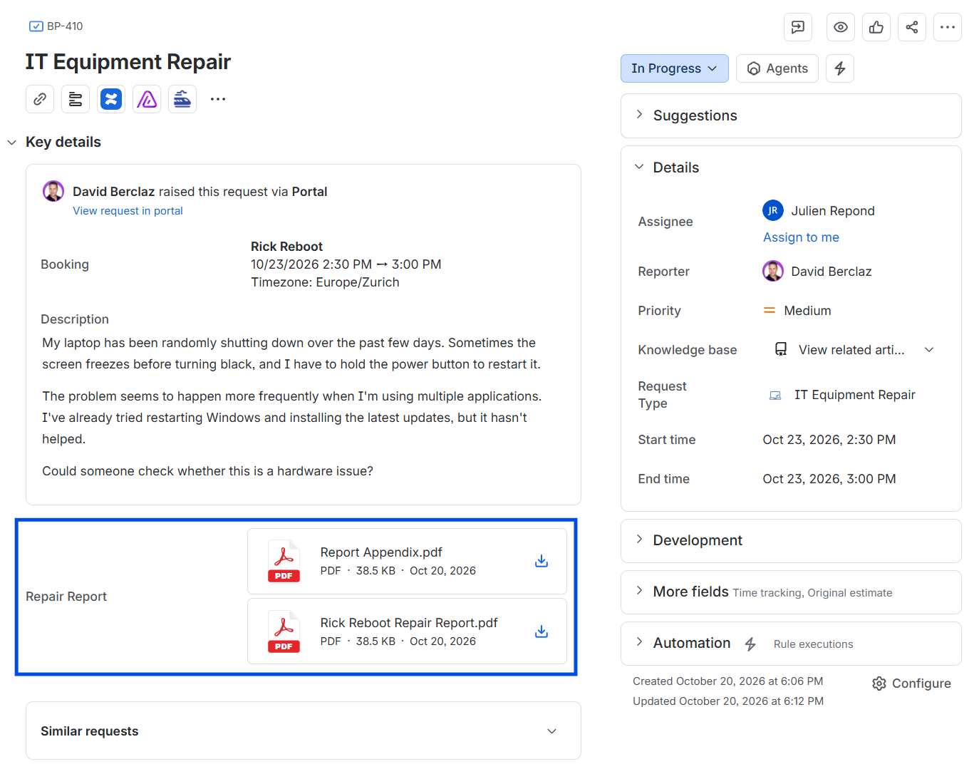Open top-right more options menu

point(948,27)
